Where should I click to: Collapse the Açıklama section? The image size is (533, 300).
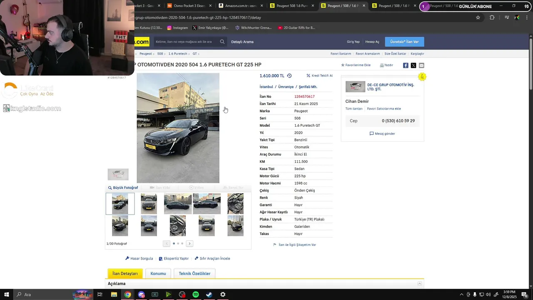pyautogui.click(x=420, y=284)
